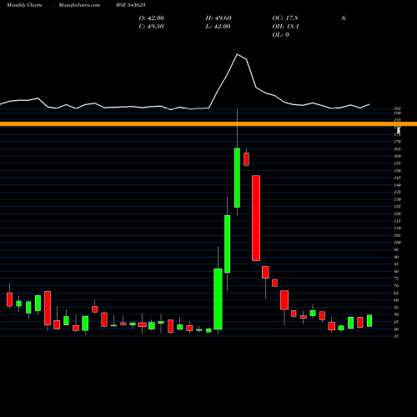Click the 'O: 42.00' open value
Screen dimensions: 417x417
pyautogui.click(x=152, y=18)
